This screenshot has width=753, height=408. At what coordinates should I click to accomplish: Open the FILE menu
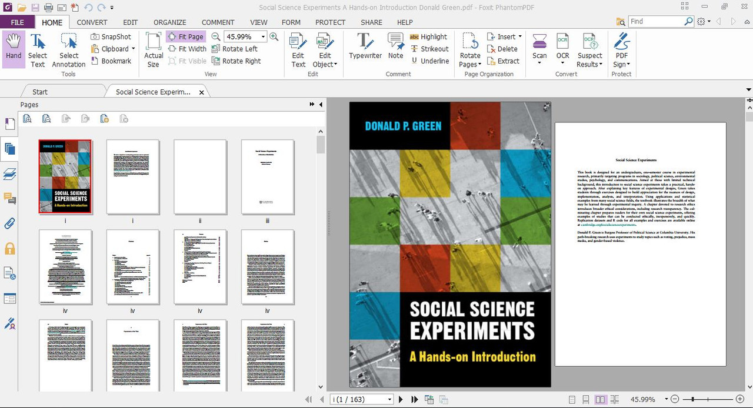17,22
